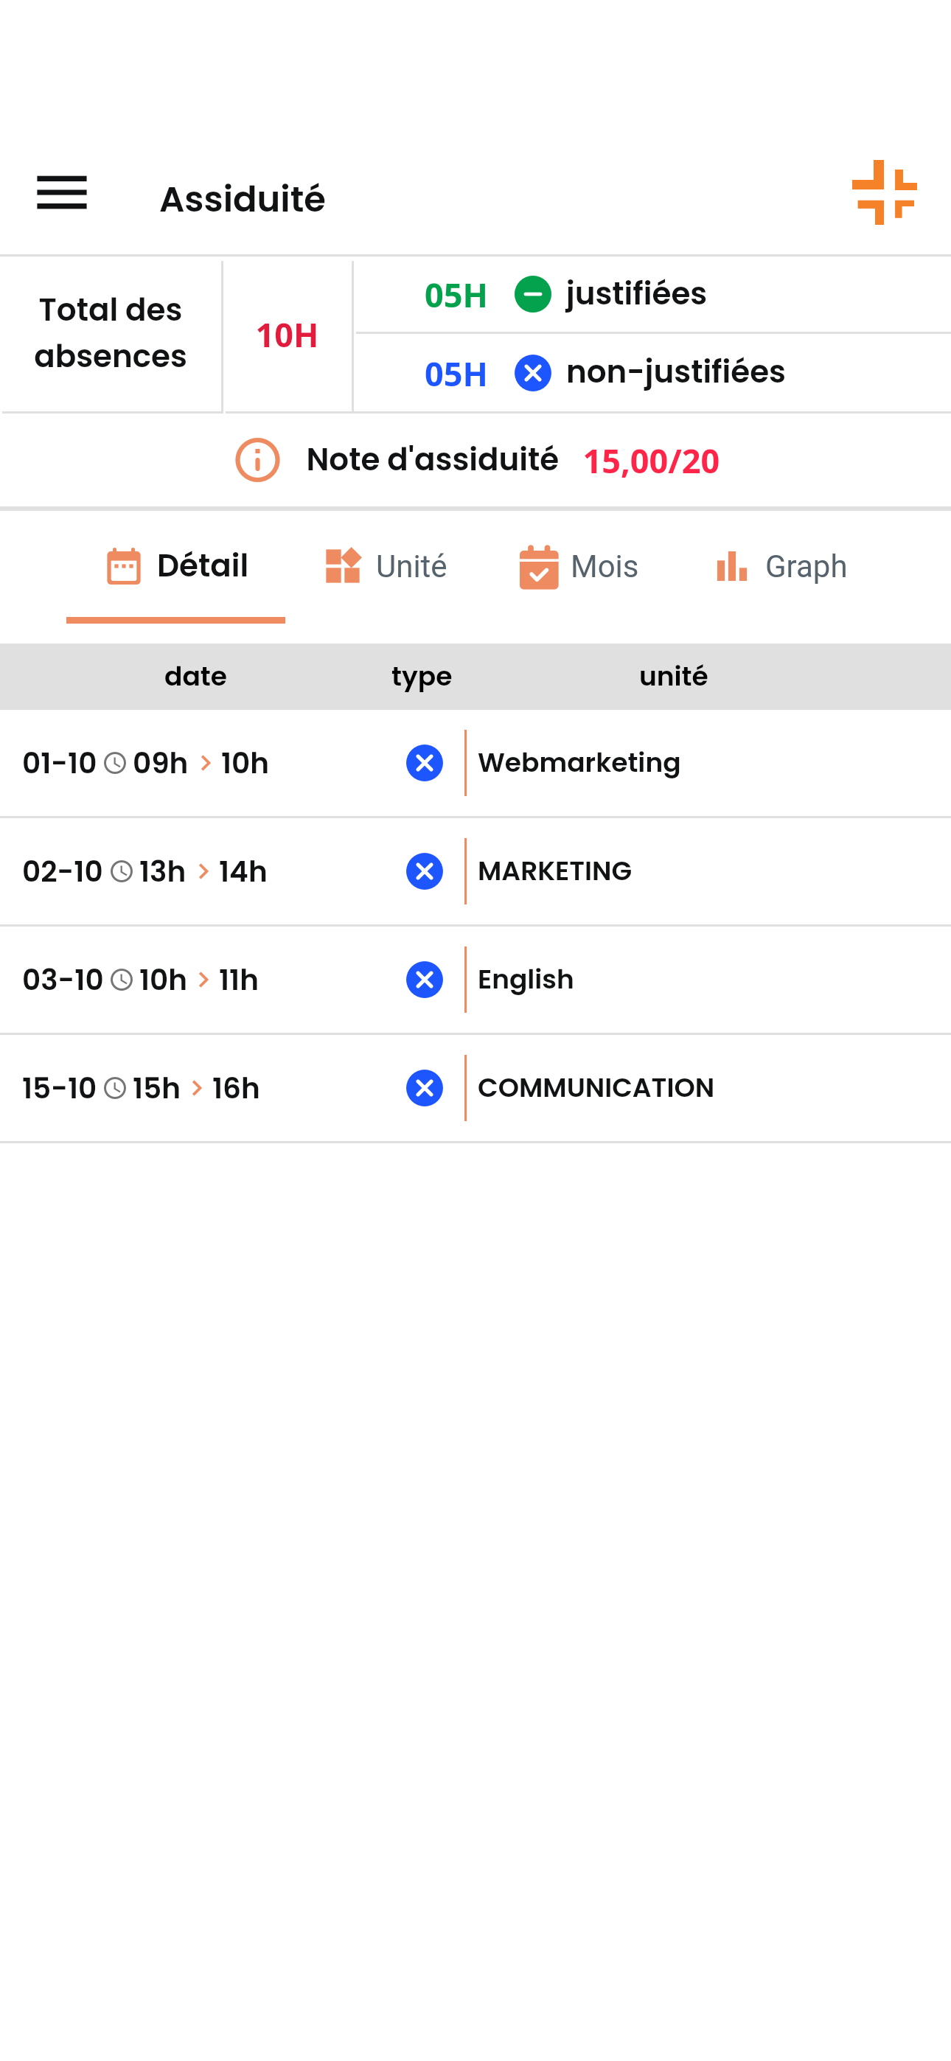Tap the blue non-justifiées cross icon

pos(532,374)
